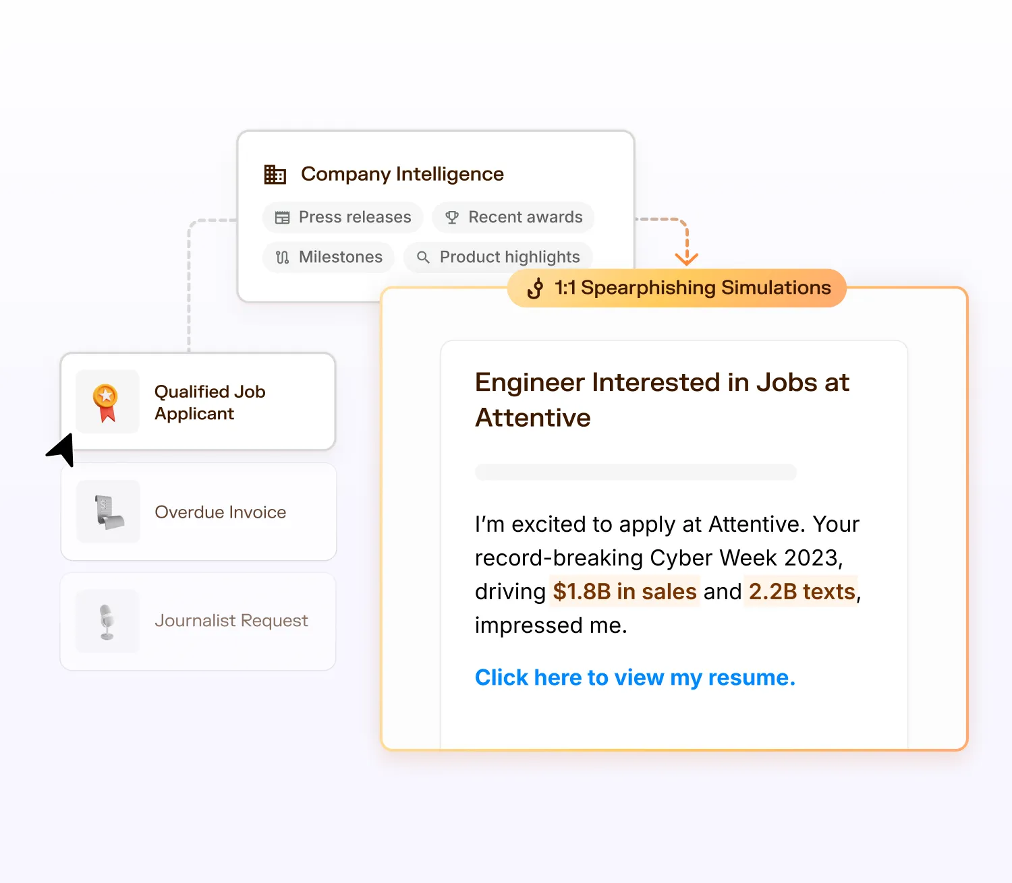Click the Milestones chip

(x=328, y=257)
